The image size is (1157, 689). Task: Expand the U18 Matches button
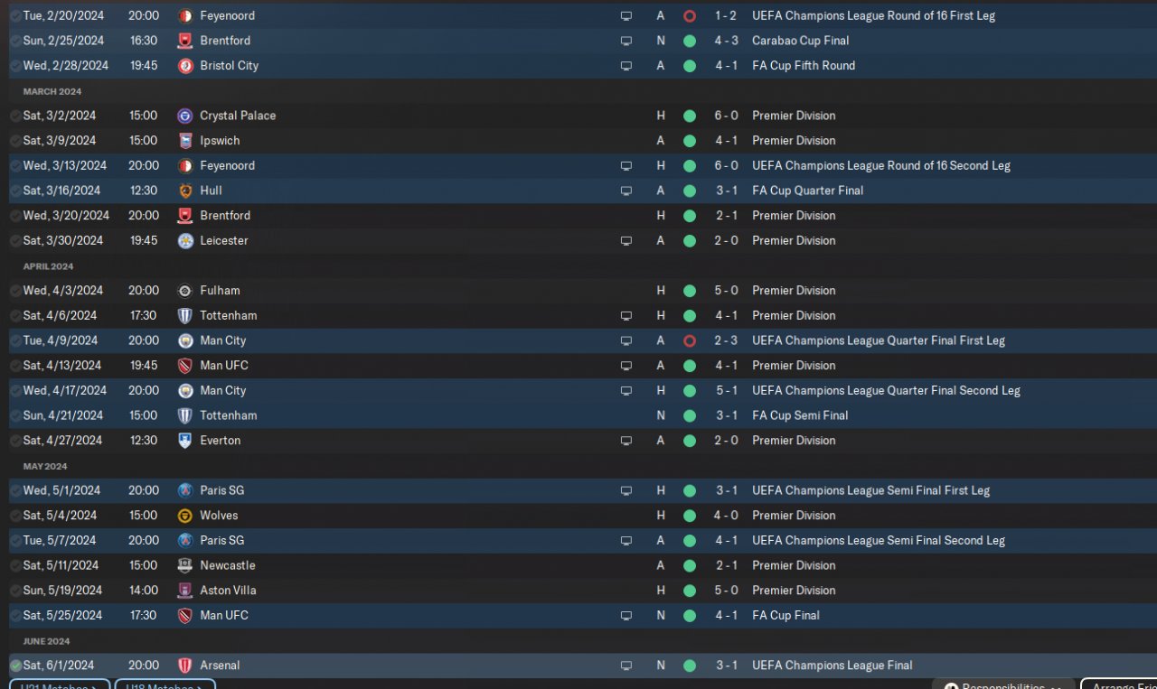click(165, 684)
